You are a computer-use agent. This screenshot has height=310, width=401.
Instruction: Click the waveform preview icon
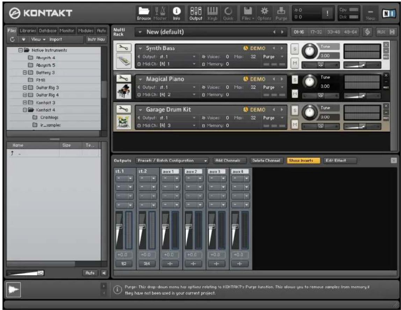(13, 290)
